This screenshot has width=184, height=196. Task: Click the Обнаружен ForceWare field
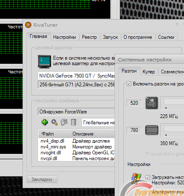coord(76,112)
